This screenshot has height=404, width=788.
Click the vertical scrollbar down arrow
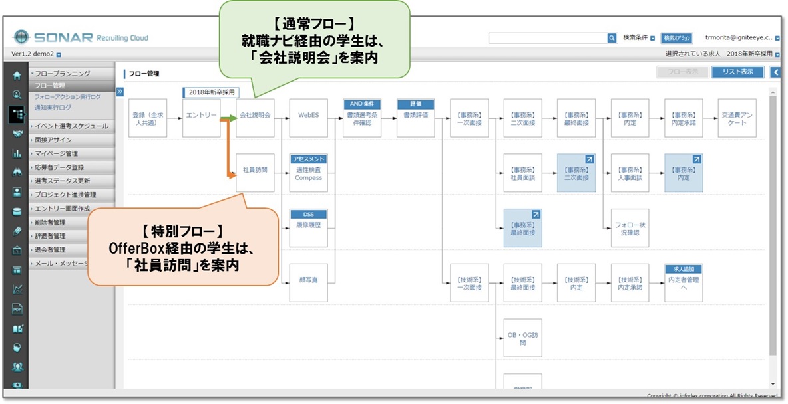pos(773,384)
